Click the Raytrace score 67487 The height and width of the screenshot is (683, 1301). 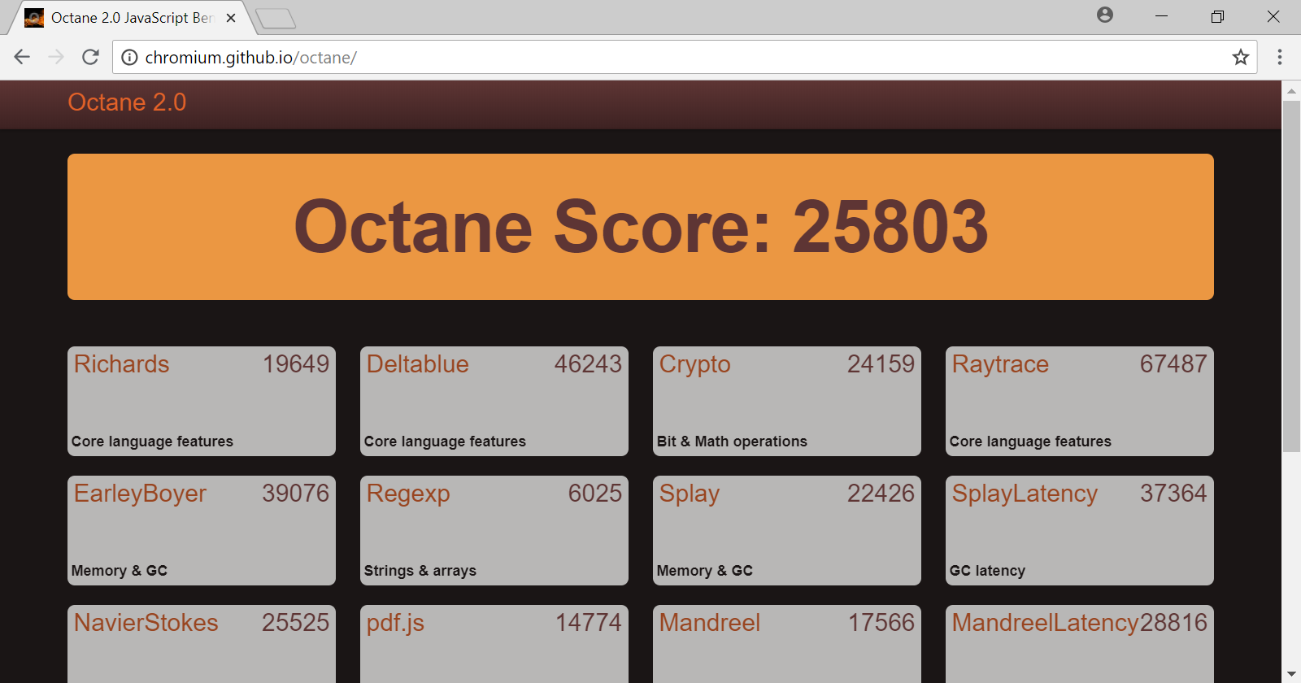point(1173,364)
